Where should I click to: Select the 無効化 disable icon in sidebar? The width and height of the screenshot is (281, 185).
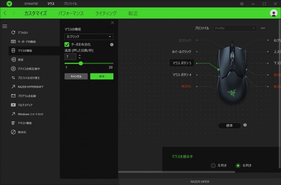click(x=13, y=132)
